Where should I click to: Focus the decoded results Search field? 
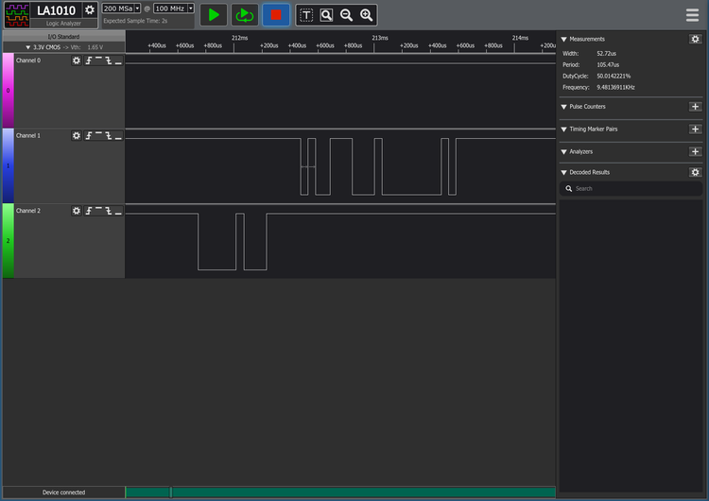[631, 188]
